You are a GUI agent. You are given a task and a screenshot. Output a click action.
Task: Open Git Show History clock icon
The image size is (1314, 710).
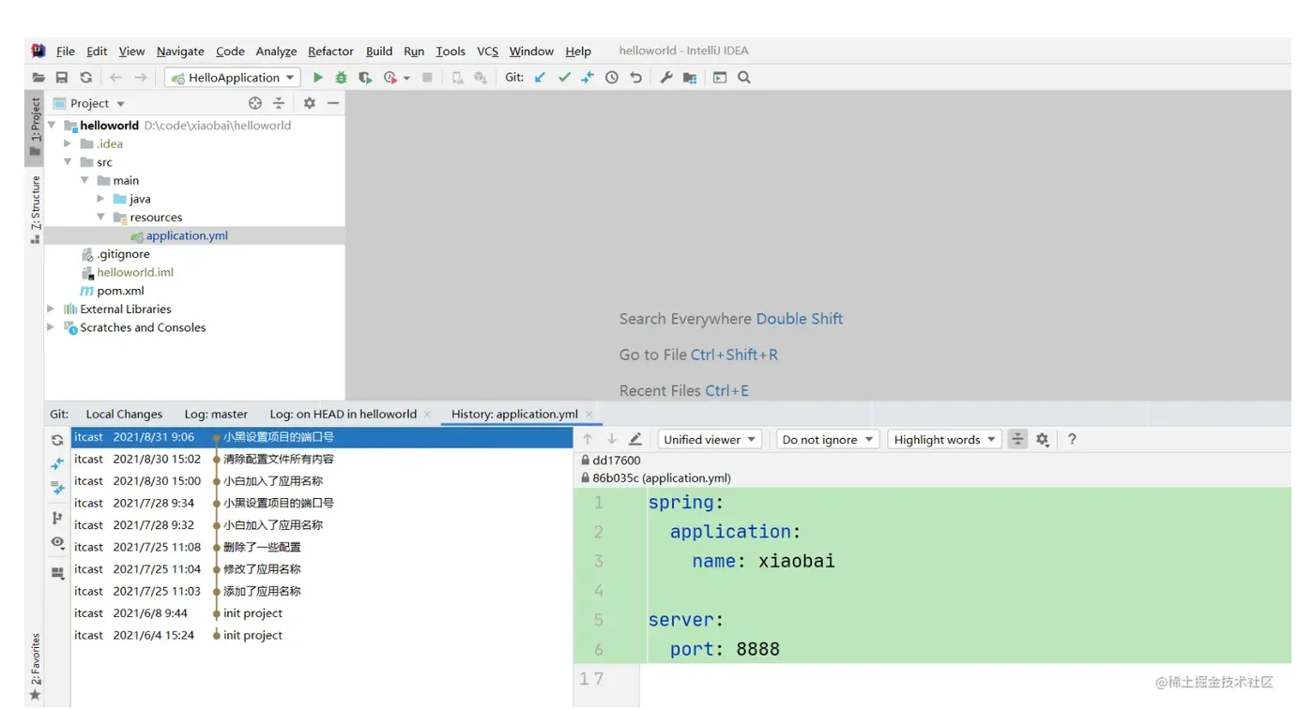coord(612,78)
